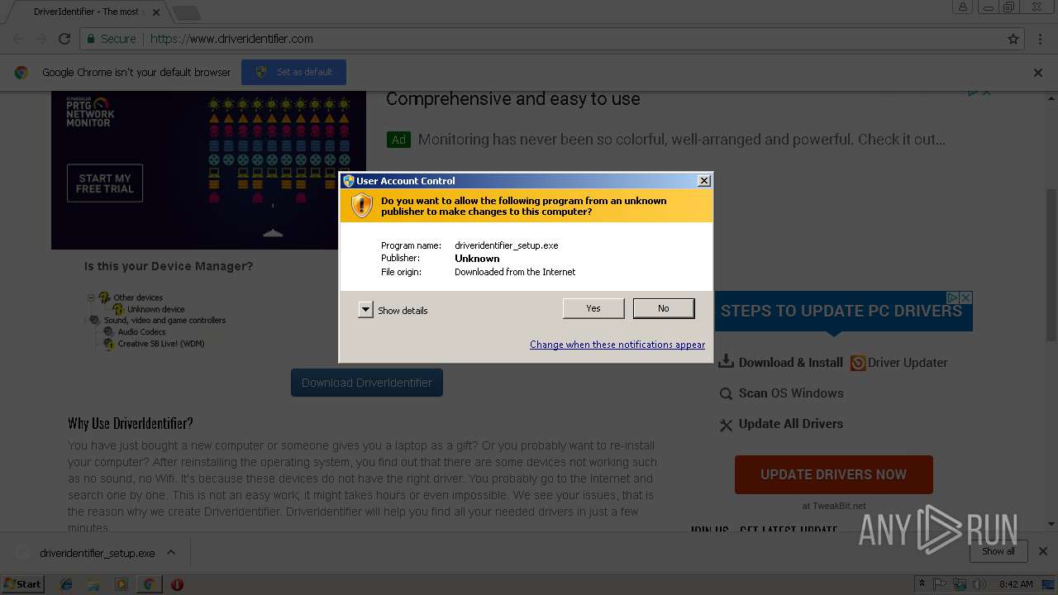
Task: Open the Chrome user profile icon
Action: 962,7
